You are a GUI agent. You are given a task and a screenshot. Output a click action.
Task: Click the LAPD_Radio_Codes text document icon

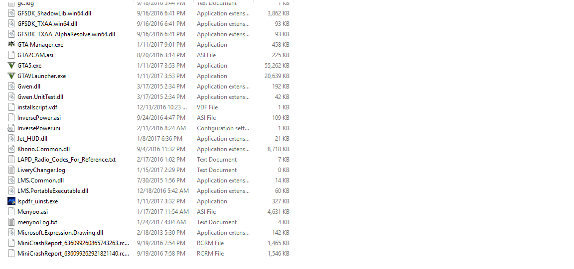click(x=11, y=160)
